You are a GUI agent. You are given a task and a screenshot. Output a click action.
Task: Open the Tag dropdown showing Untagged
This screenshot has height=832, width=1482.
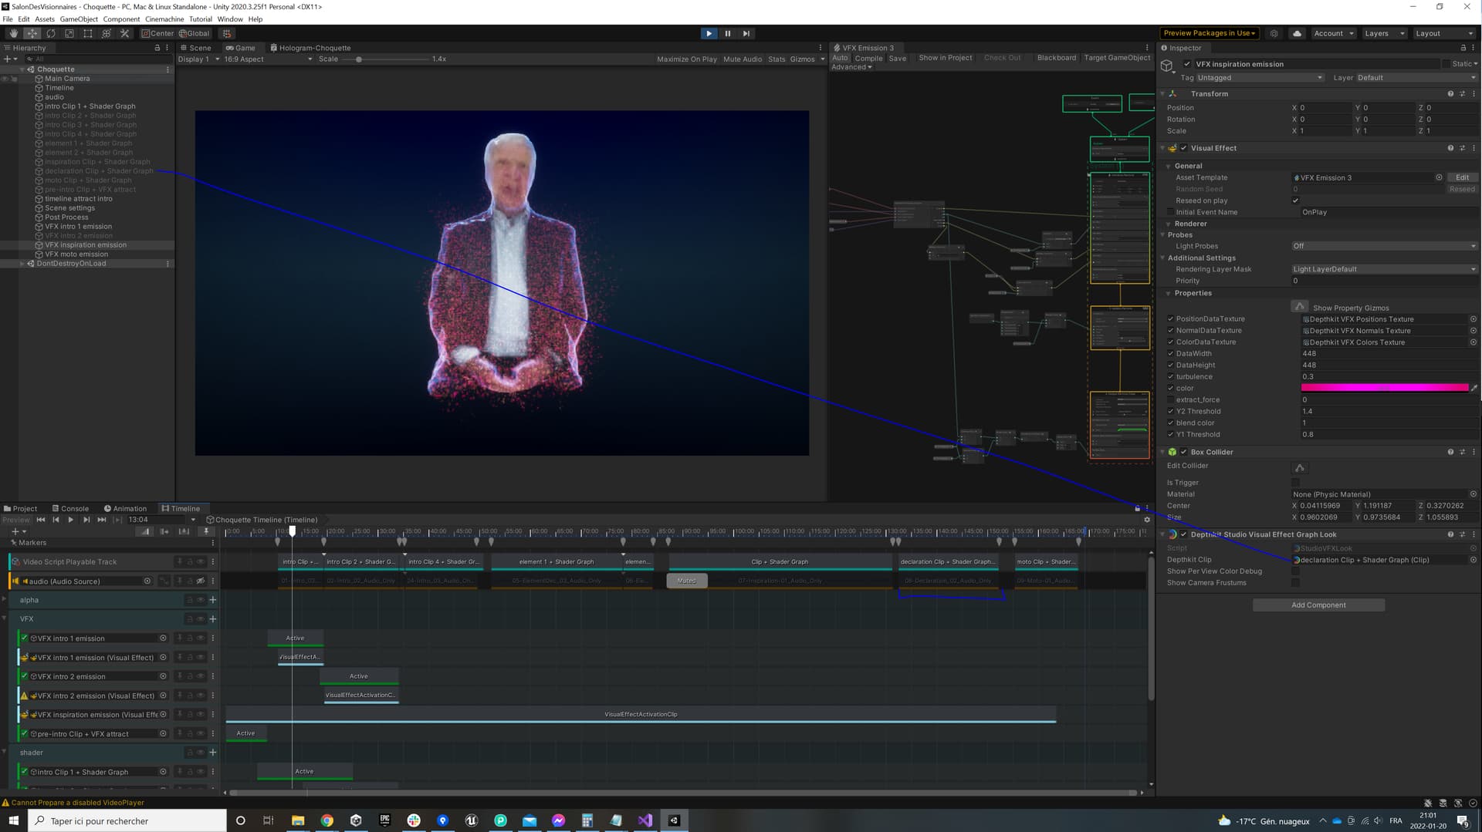click(x=1259, y=78)
